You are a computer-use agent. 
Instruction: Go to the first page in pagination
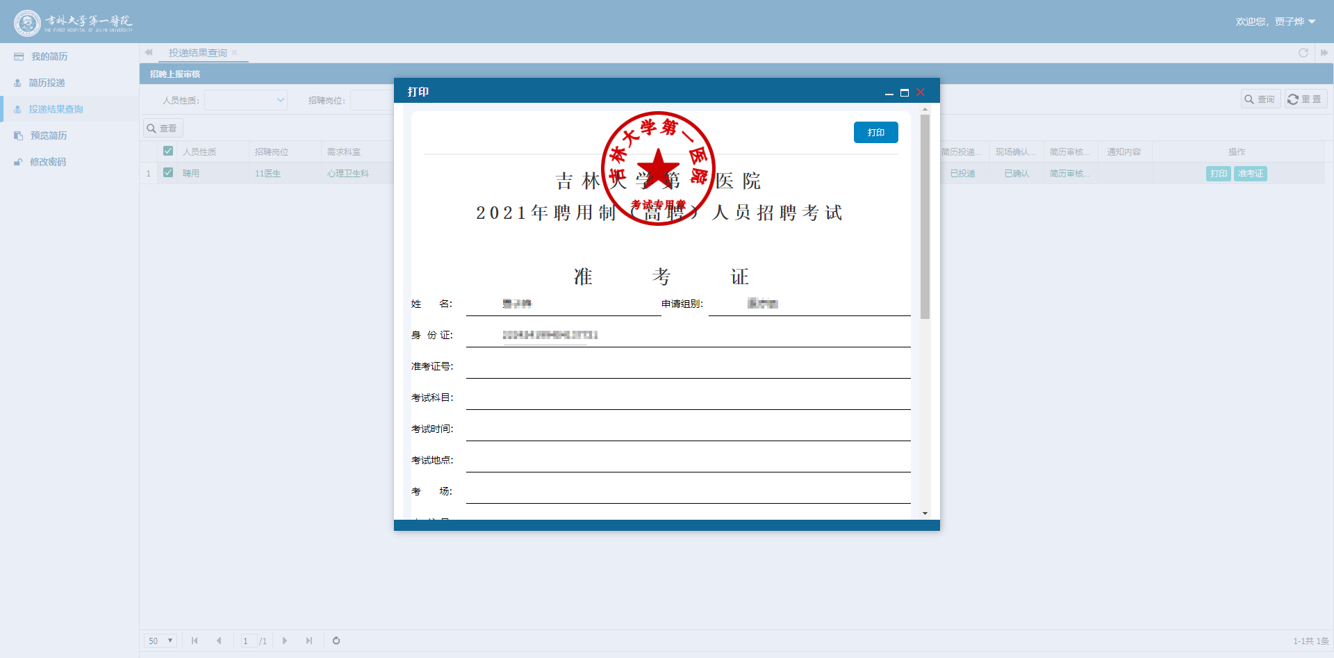point(195,641)
